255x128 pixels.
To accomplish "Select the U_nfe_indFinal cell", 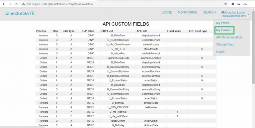I will (x=118, y=112).
